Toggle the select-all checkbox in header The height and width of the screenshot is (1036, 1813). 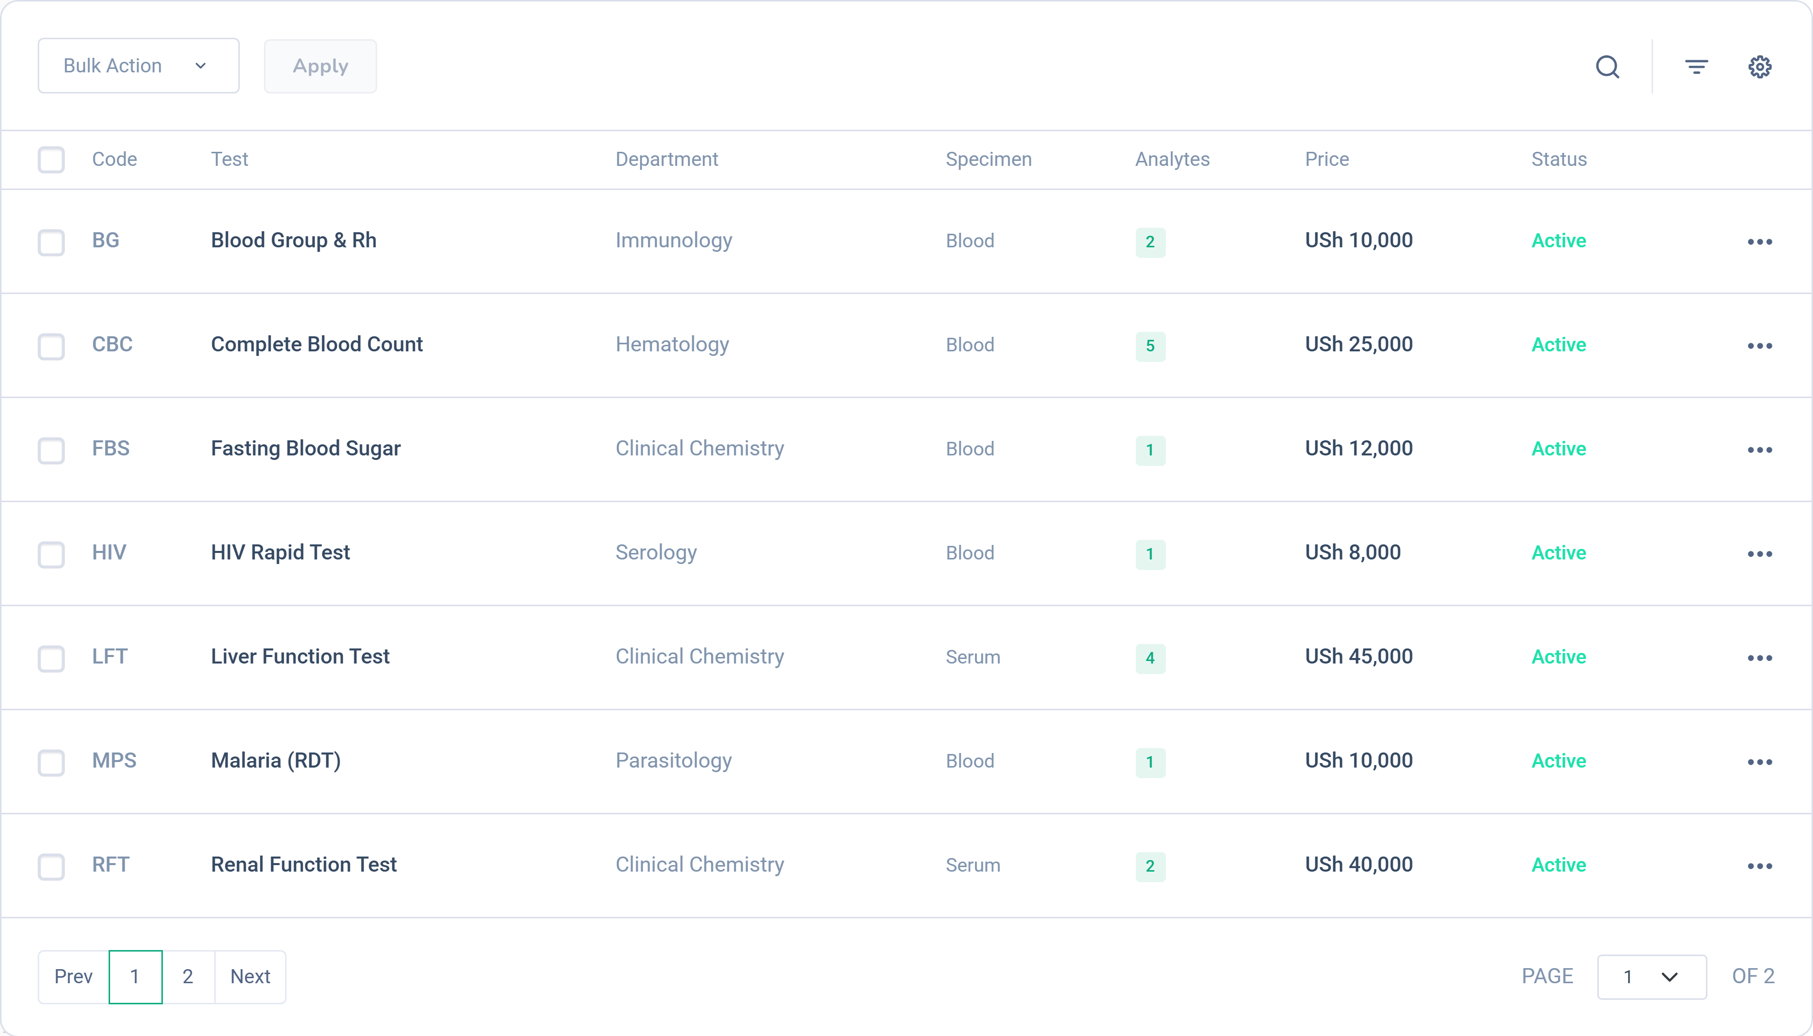(x=51, y=159)
